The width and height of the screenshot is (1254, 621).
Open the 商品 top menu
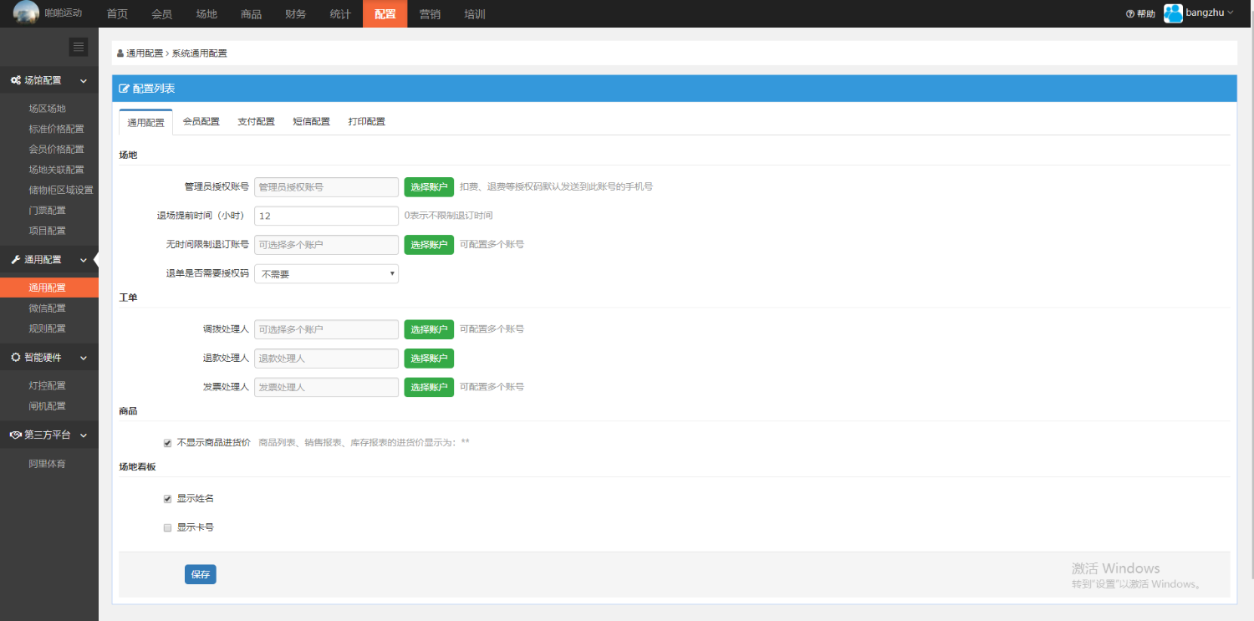coord(251,14)
